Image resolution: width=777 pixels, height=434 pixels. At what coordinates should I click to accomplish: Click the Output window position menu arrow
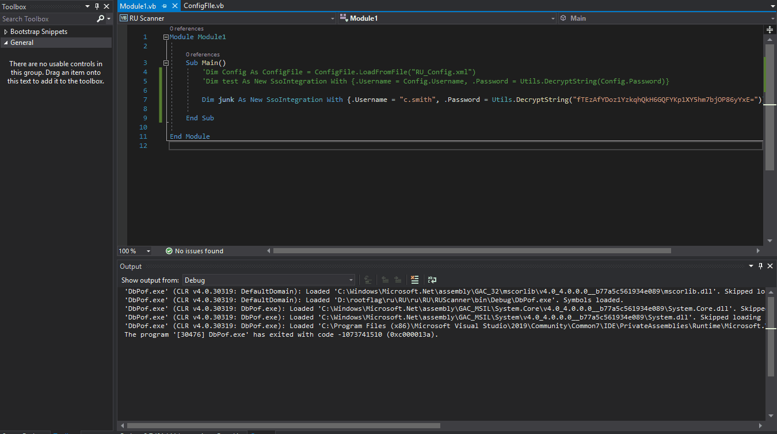(751, 266)
